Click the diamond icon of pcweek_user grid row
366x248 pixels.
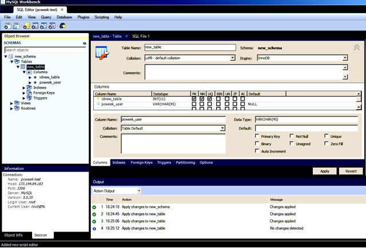98,104
